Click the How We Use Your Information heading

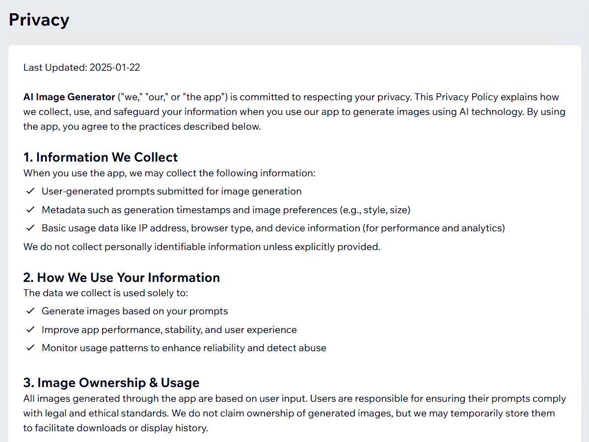pyautogui.click(x=121, y=277)
